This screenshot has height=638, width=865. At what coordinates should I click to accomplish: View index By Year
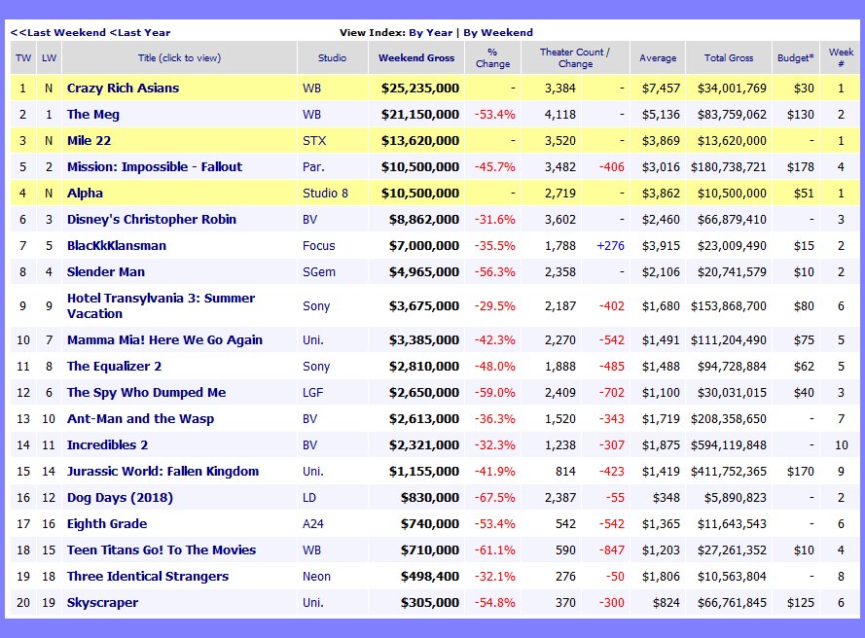point(431,32)
